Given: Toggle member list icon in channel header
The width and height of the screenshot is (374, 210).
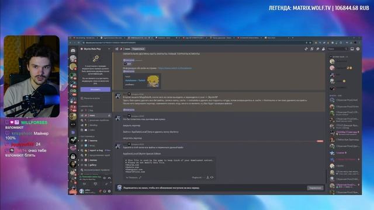Looking at the screenshot, I should [323, 49].
